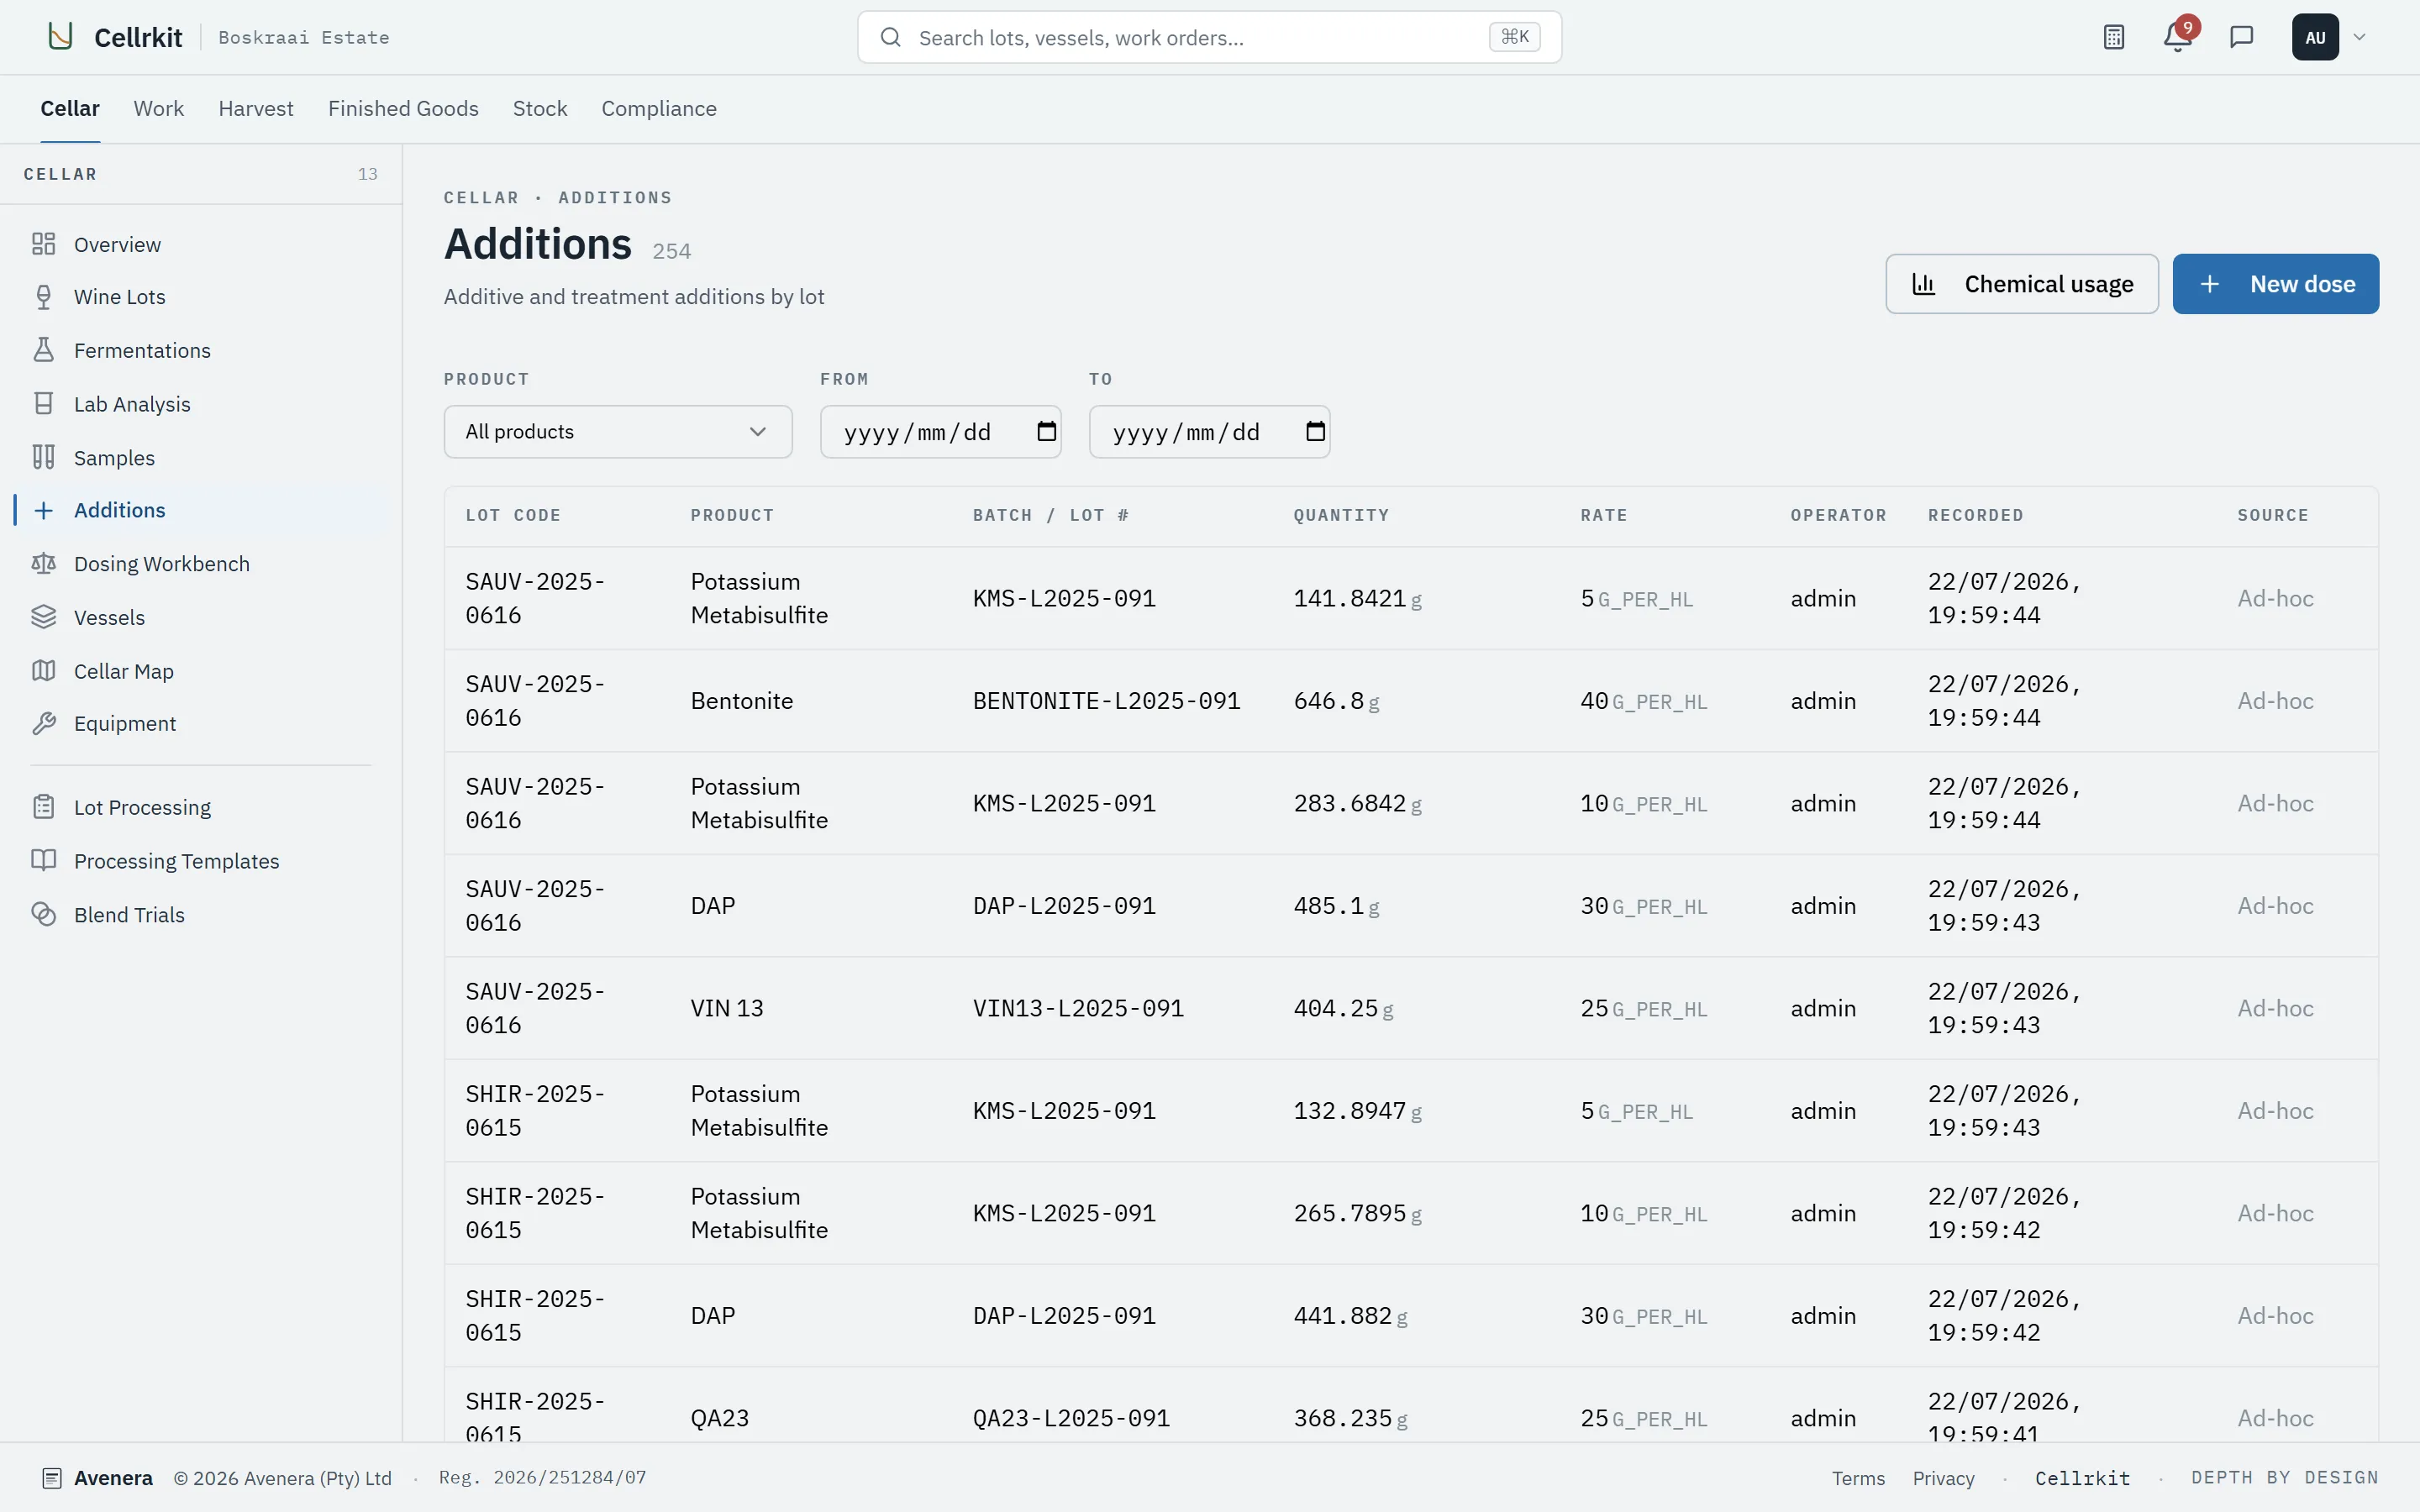The width and height of the screenshot is (2420, 1512).
Task: Click the Cellar Map icon
Action: point(43,671)
